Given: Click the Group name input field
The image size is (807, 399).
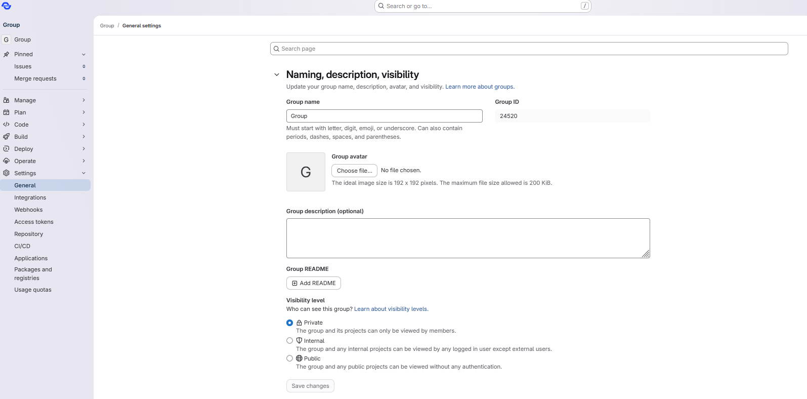Looking at the screenshot, I should tap(385, 116).
